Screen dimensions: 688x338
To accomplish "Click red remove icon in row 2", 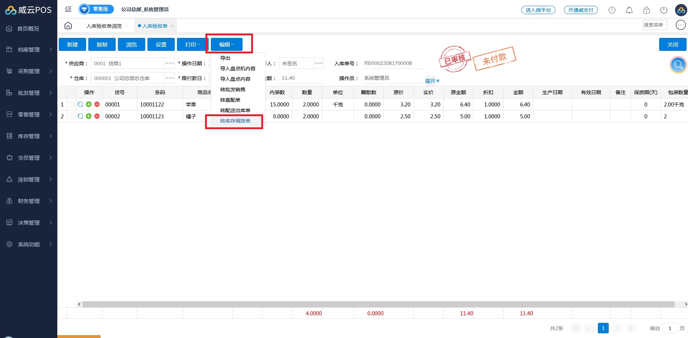I will tap(97, 116).
